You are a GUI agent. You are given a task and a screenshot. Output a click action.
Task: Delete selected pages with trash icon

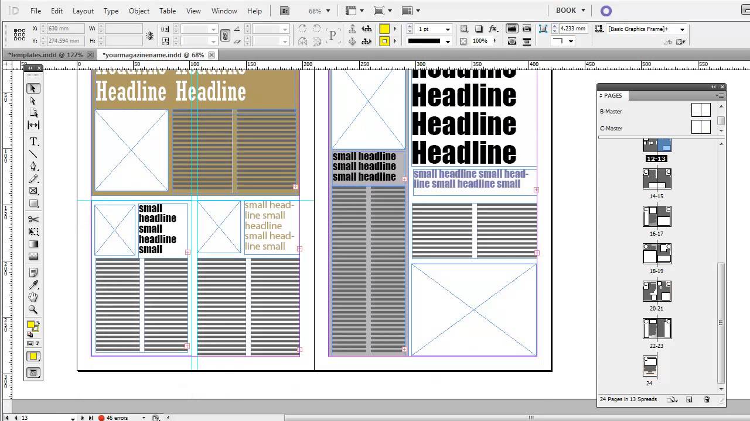[707, 400]
